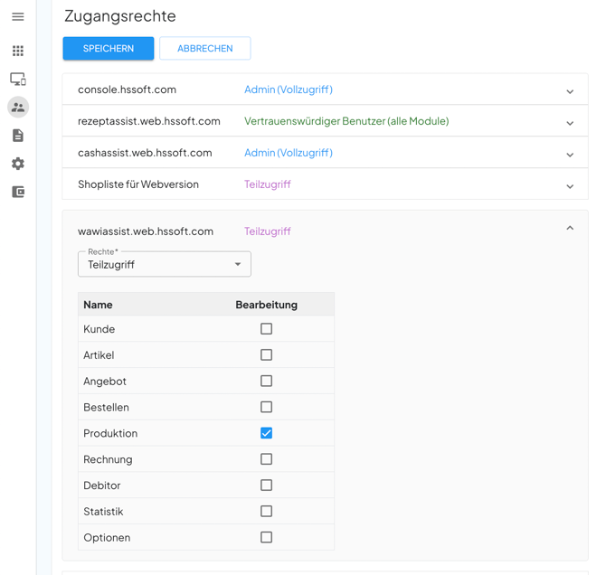The height and width of the screenshot is (575, 606).
Task: Click the apps grid icon in sidebar
Action: click(x=18, y=51)
